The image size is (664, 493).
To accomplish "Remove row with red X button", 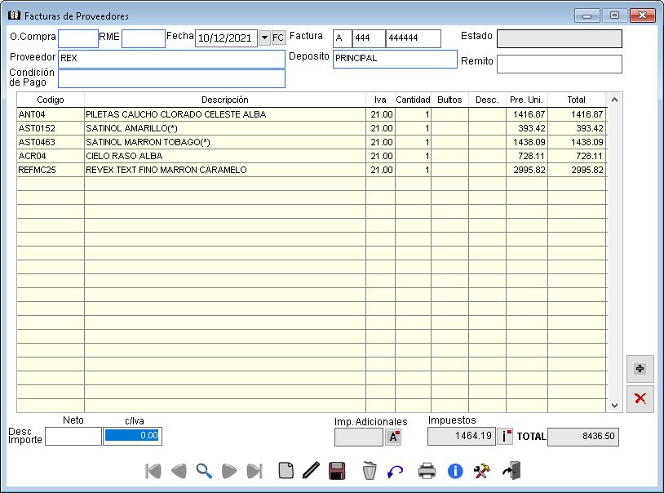I will [x=640, y=398].
